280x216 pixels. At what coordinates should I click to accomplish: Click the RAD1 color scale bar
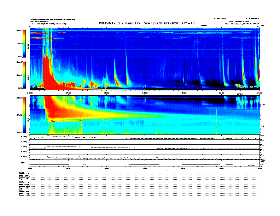24,75
